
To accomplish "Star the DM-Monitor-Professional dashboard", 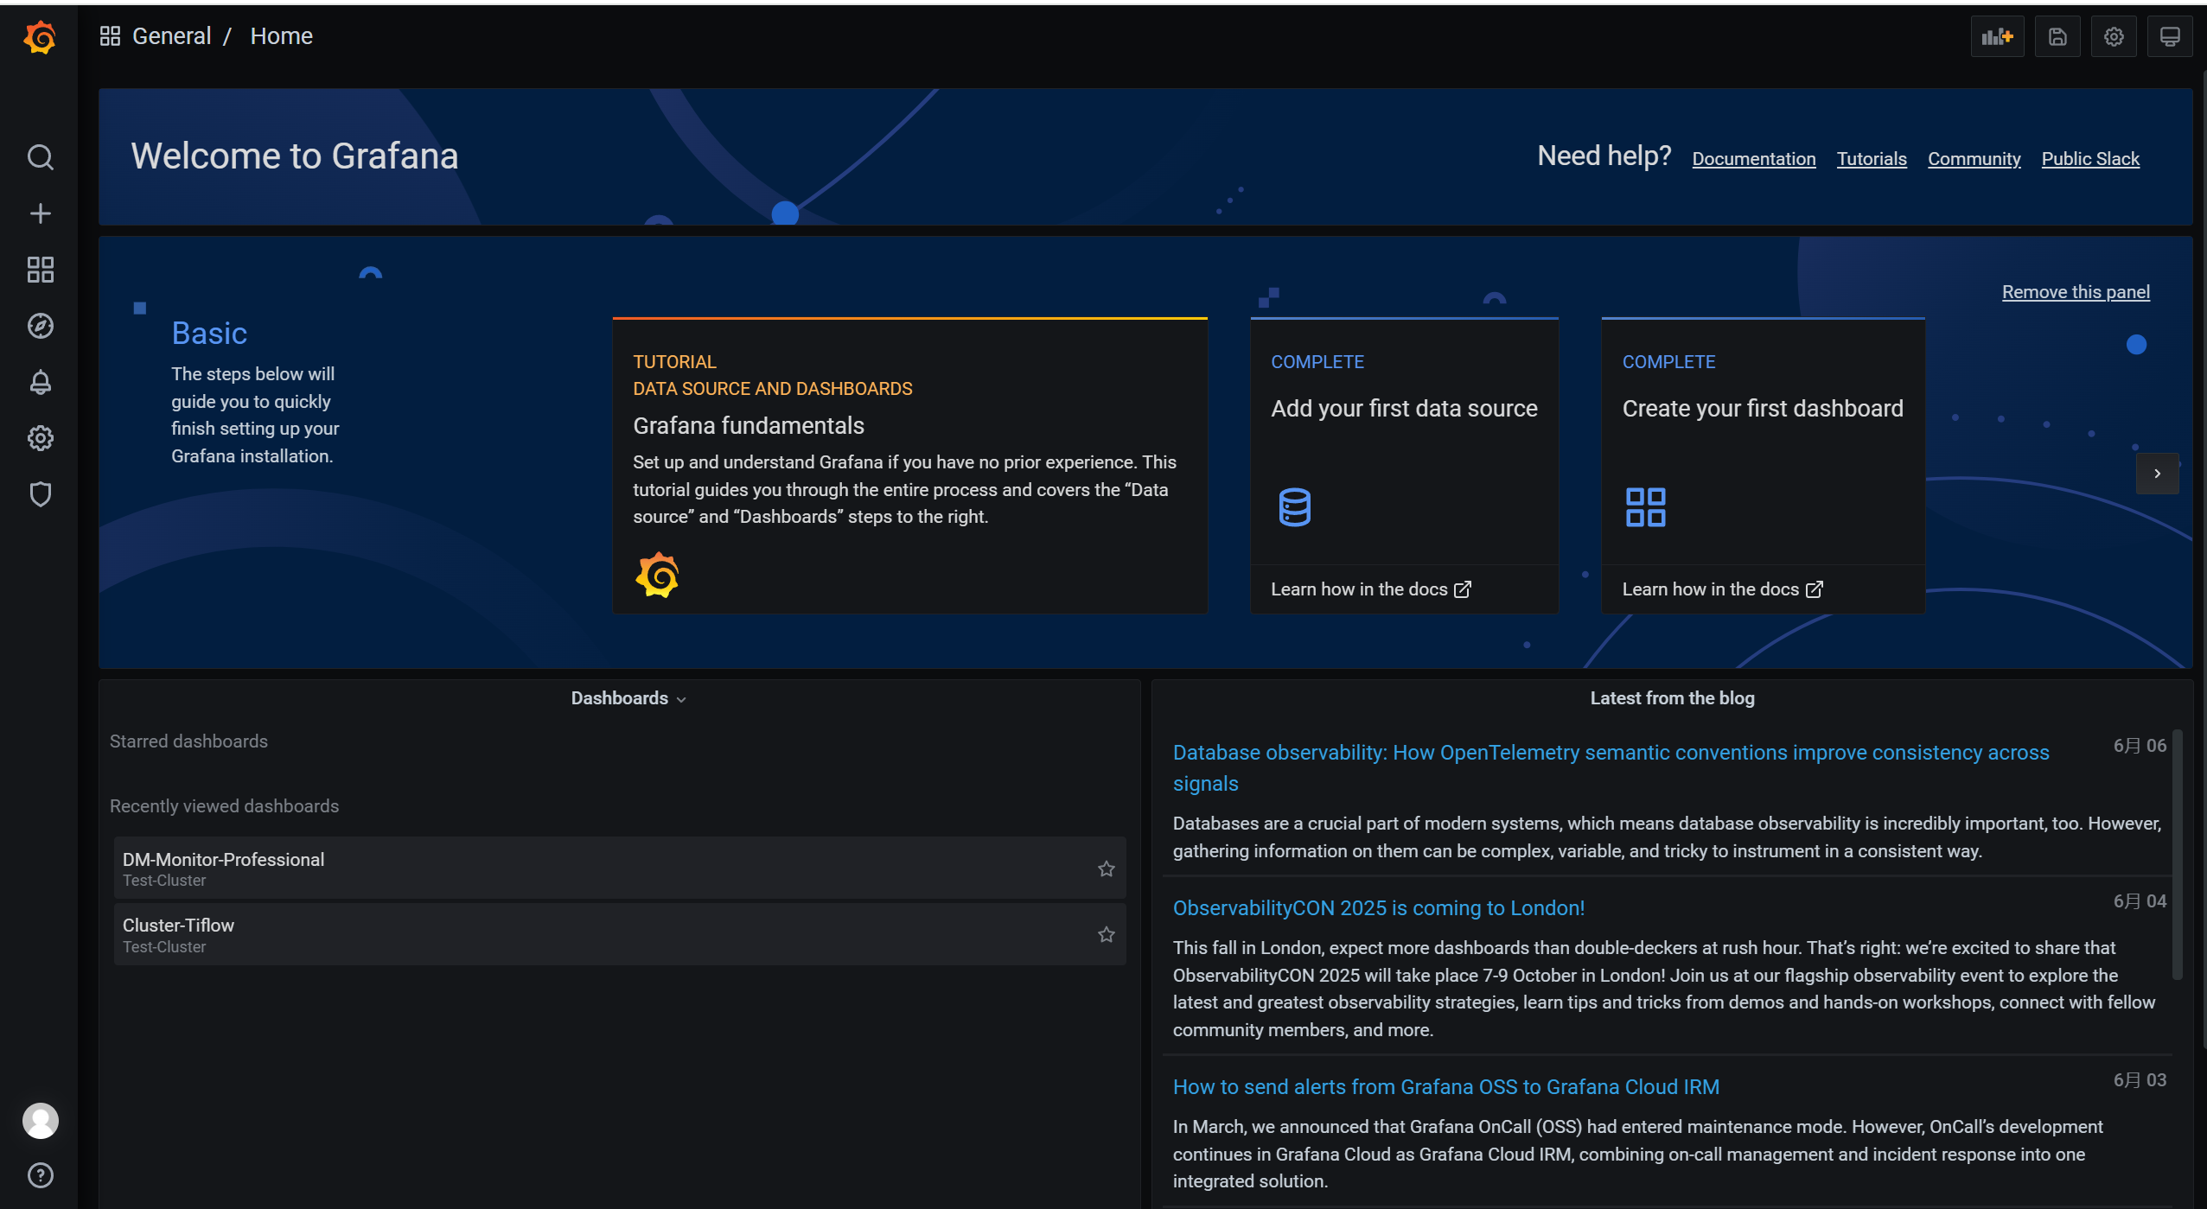I will 1106,869.
